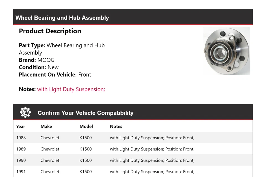Click K1500 in the 1989 row
Screen dimensions: 266x186
click(86, 149)
